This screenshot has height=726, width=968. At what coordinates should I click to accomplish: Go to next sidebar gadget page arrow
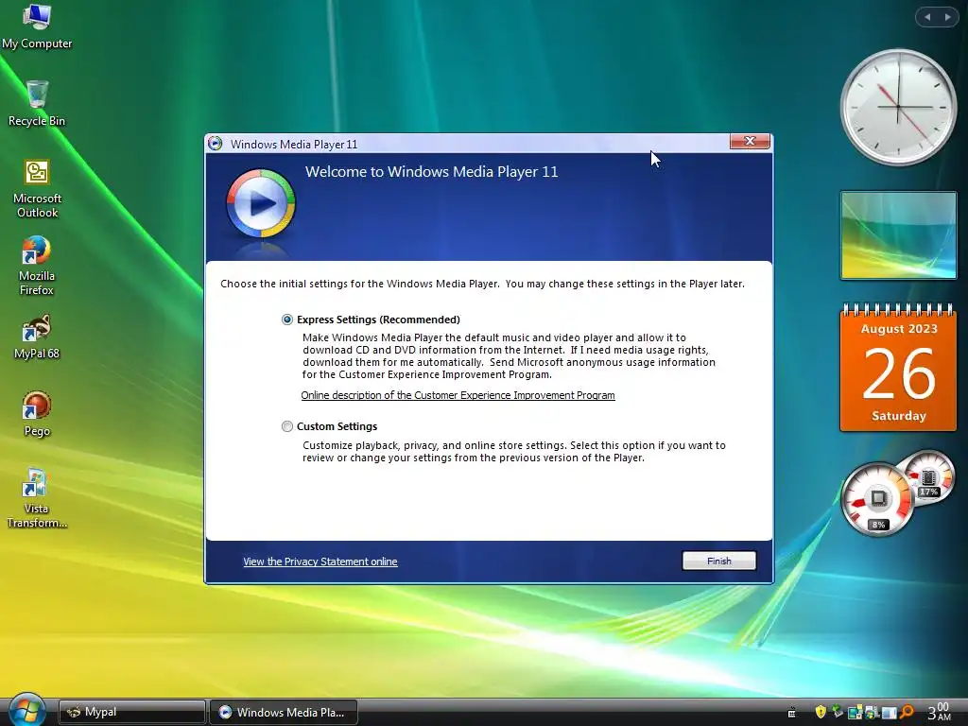click(x=947, y=17)
